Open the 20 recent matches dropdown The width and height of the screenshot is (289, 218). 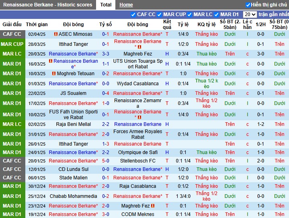[x=250, y=14]
